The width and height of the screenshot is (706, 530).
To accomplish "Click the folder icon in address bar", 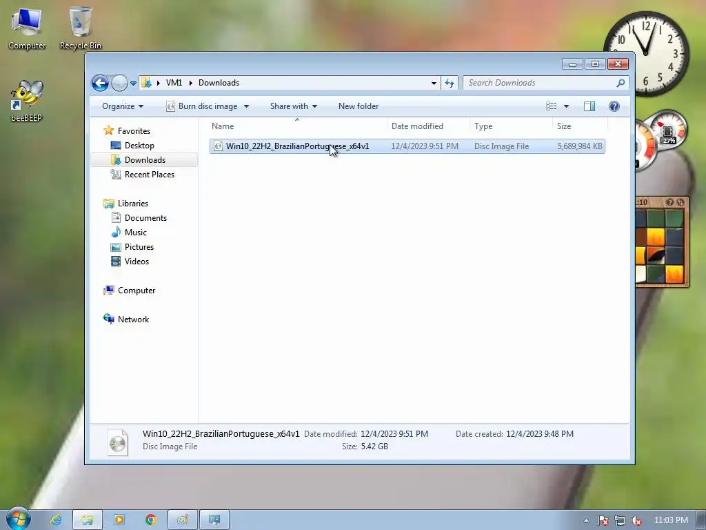I will [x=146, y=83].
